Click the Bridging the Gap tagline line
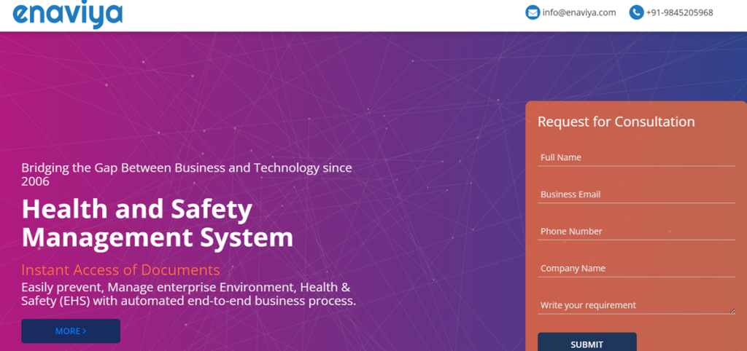 (x=187, y=168)
